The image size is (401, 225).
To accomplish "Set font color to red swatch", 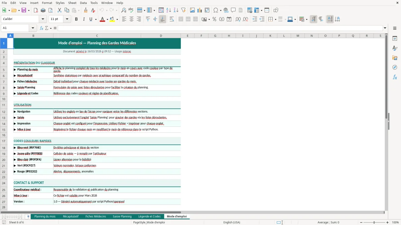I will (102, 20).
